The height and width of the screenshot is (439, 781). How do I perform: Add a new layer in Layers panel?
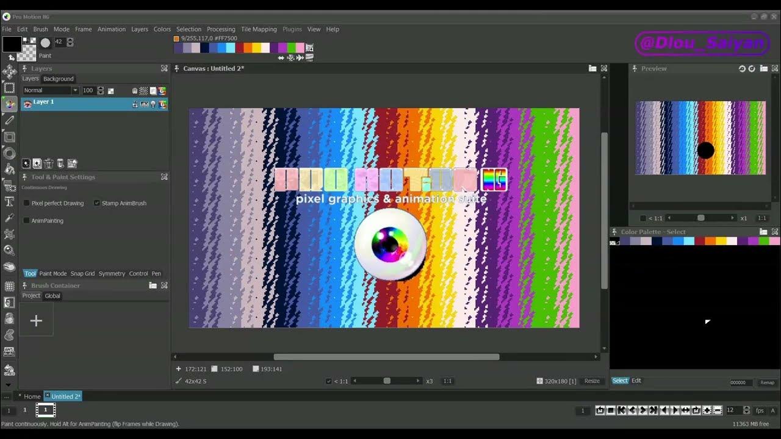tap(26, 163)
